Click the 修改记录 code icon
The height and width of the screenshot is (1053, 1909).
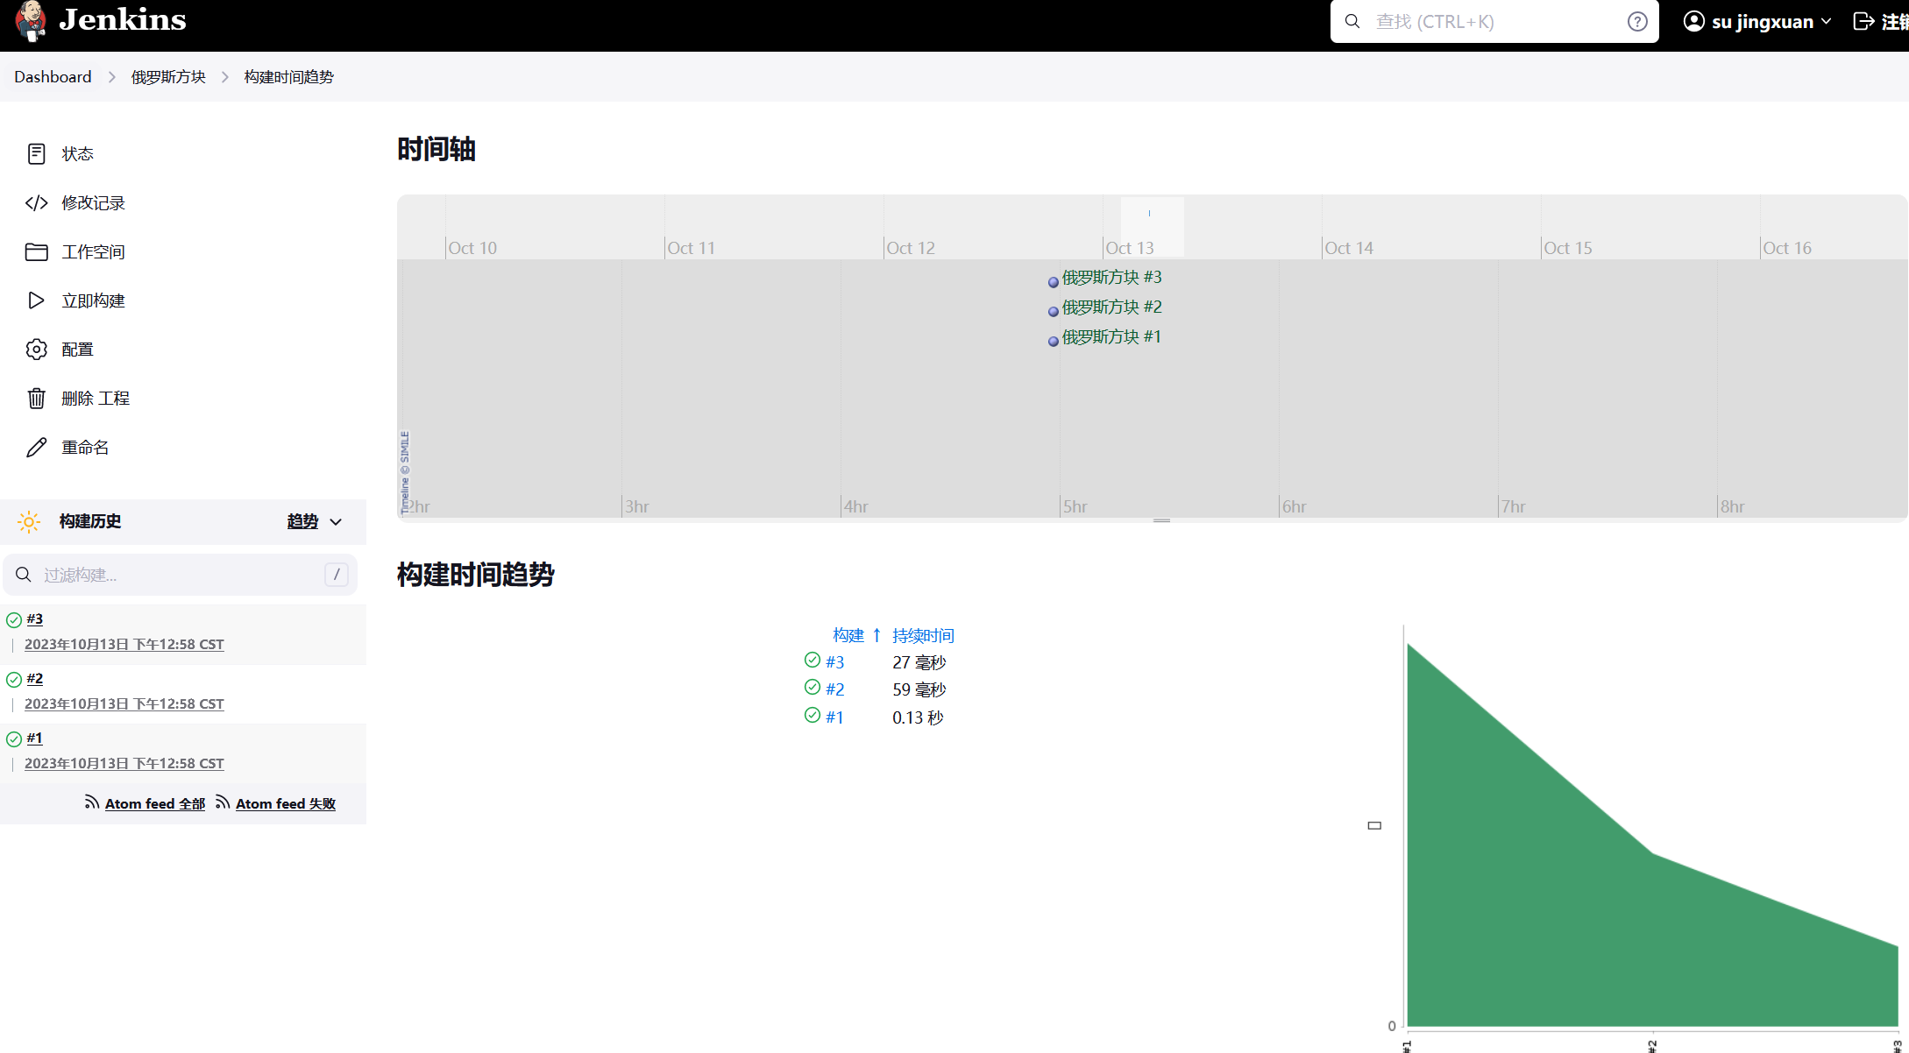[x=36, y=203]
